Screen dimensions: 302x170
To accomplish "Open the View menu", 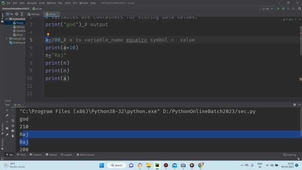I will click(22, 3).
